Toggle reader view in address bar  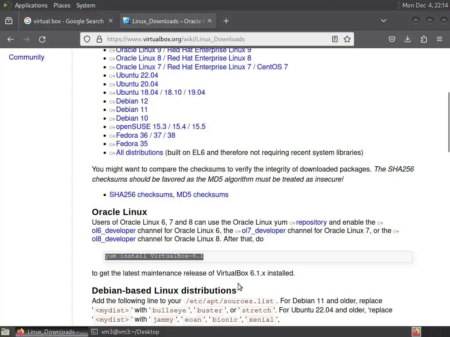334,39
